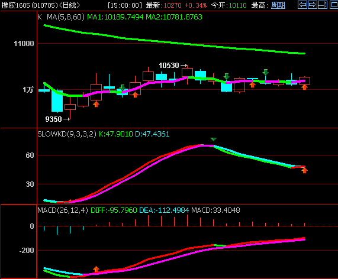The height and width of the screenshot is (279, 338).
Task: Open the SLOWKD(9,3,3,2) indicator label
Action: [67, 134]
